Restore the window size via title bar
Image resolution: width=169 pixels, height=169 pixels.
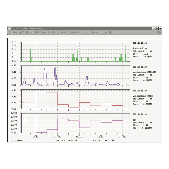pos(157,28)
